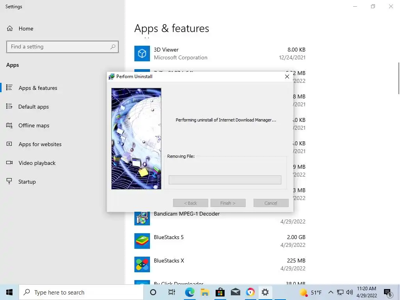Click the Find a setting search box
This screenshot has height=300, width=400.
62,47
